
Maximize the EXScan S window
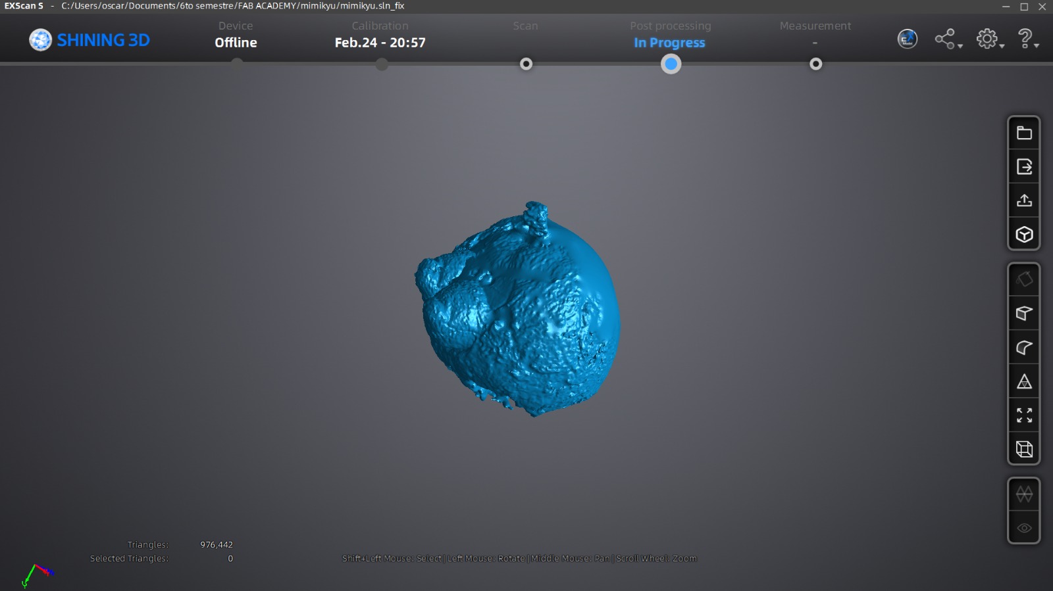1024,7
